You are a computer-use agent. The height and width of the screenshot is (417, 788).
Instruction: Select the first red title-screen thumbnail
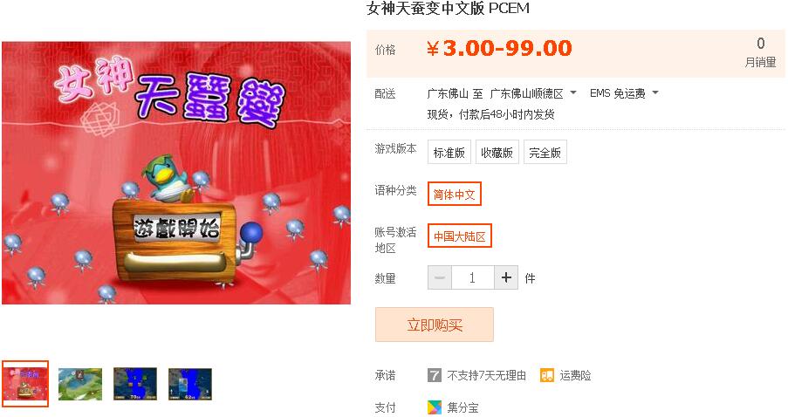pyautogui.click(x=25, y=384)
